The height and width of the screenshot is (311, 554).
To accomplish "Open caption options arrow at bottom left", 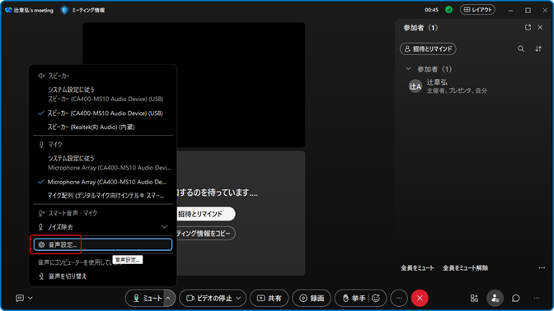I will [31, 299].
